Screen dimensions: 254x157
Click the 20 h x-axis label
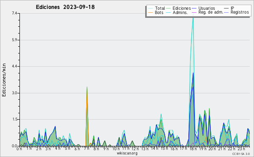click(212, 149)
